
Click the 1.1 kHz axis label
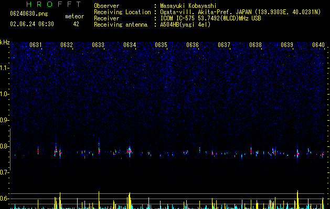5,68
